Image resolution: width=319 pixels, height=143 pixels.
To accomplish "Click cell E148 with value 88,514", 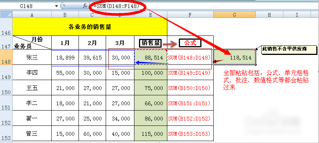I will tap(151, 57).
